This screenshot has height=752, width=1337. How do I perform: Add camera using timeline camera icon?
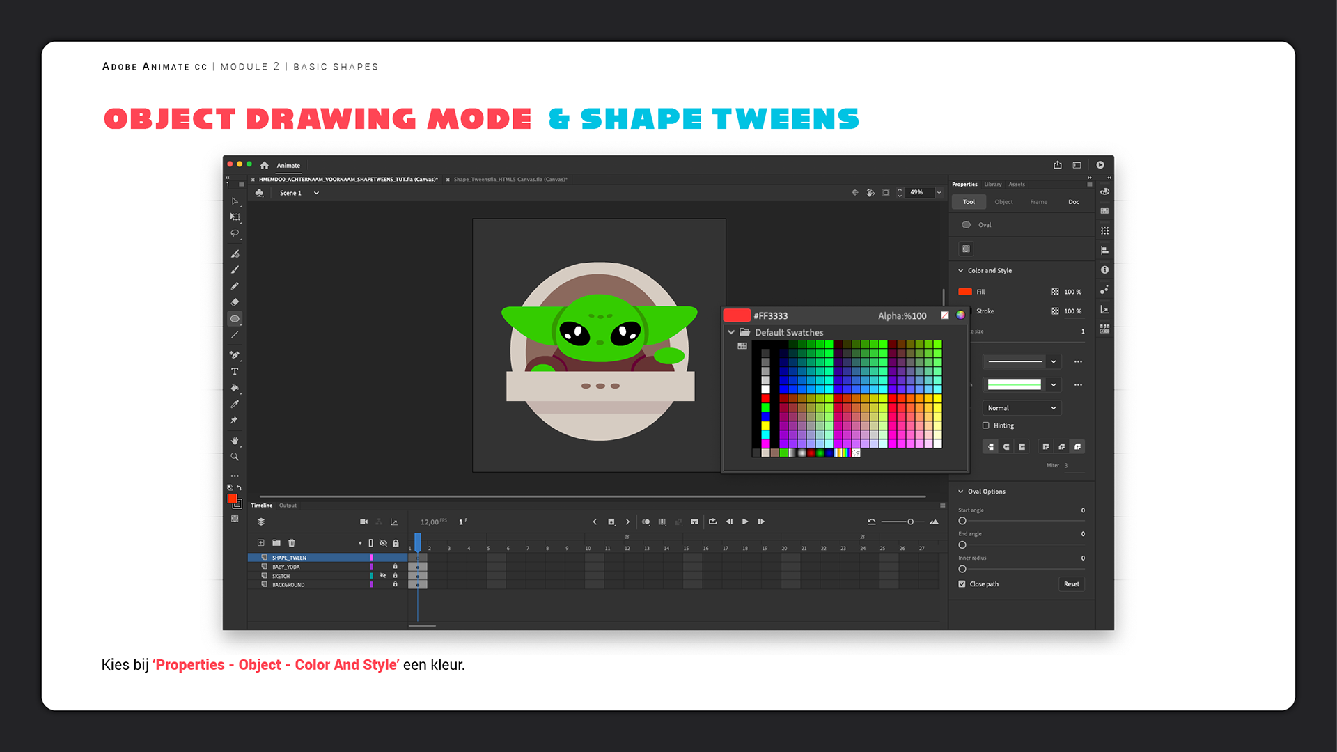point(363,522)
